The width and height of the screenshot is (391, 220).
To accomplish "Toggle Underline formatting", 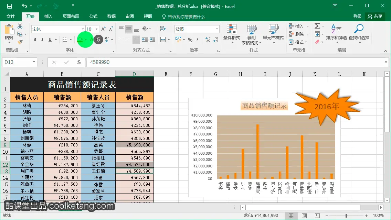I will [x=50, y=40].
